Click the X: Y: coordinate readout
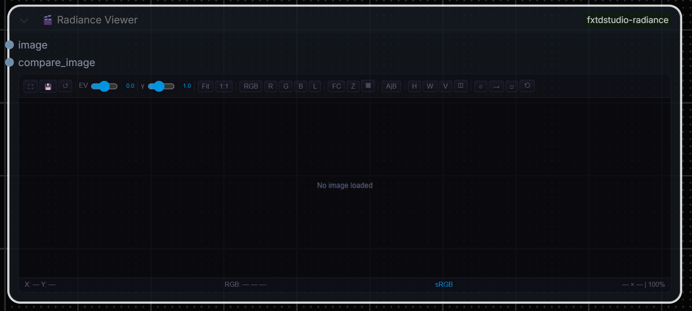692x311 pixels. pos(40,285)
